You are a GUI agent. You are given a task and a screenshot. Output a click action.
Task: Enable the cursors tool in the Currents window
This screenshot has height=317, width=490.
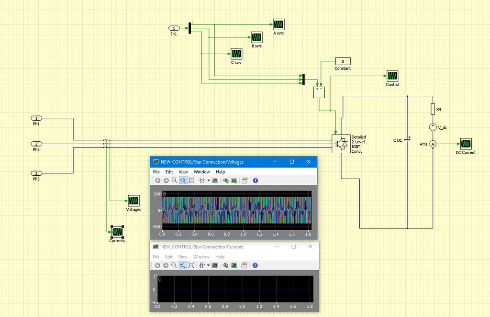[x=202, y=265]
